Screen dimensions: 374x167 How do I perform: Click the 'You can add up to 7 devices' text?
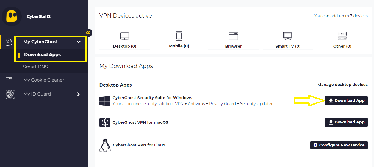(x=341, y=16)
